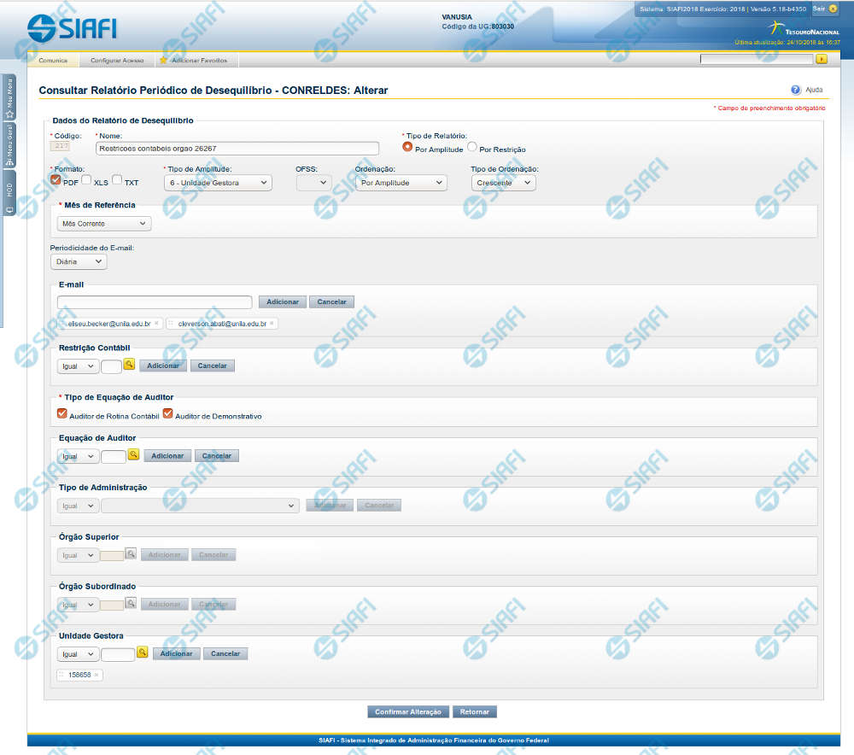The width and height of the screenshot is (854, 755).
Task: Click Restrição Contábil code field
Action: pos(111,366)
